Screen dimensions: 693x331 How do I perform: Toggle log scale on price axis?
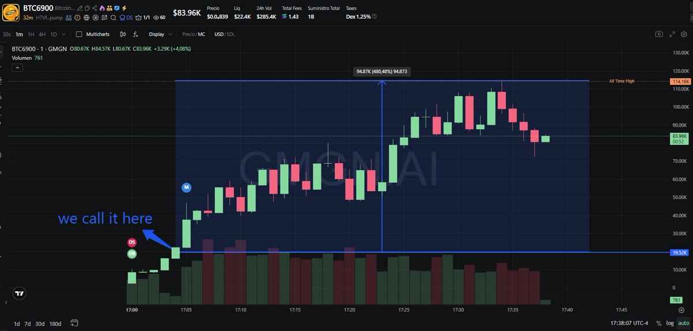pos(670,324)
